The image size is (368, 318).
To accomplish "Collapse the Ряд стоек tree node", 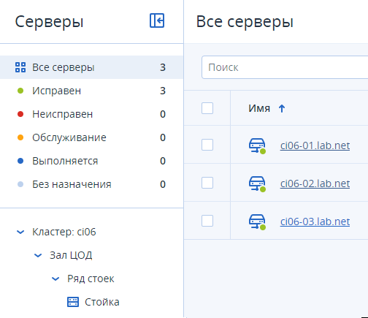I will [55, 279].
